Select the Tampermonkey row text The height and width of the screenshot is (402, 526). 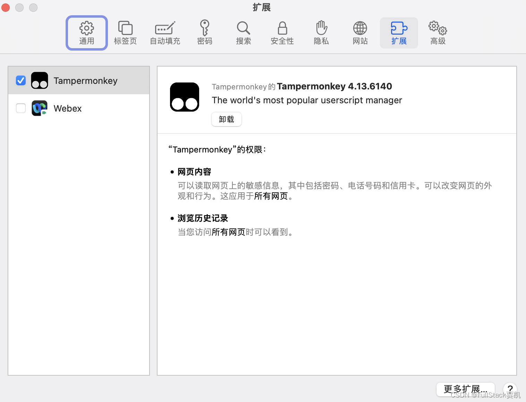[x=85, y=81]
